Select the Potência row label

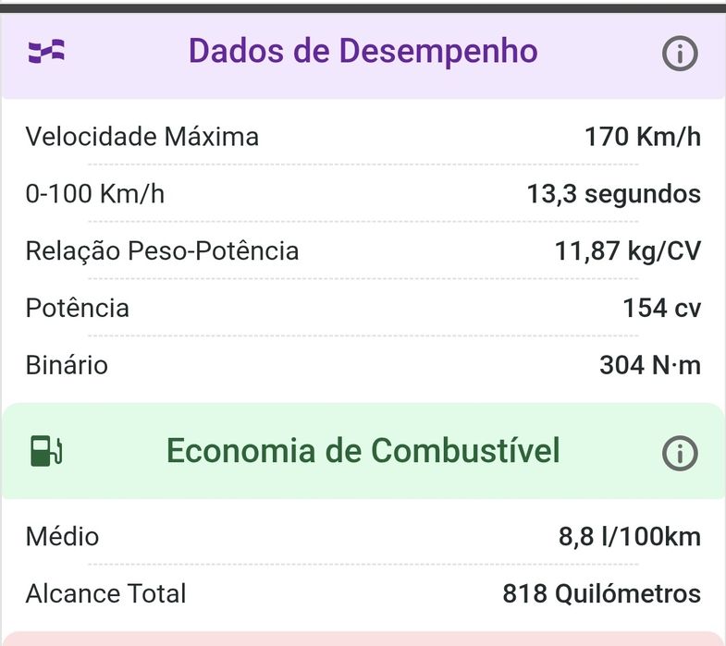tap(78, 308)
